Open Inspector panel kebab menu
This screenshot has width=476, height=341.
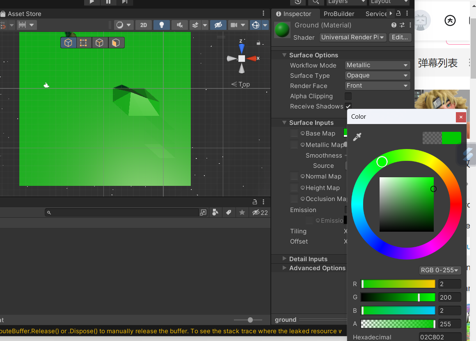407,14
